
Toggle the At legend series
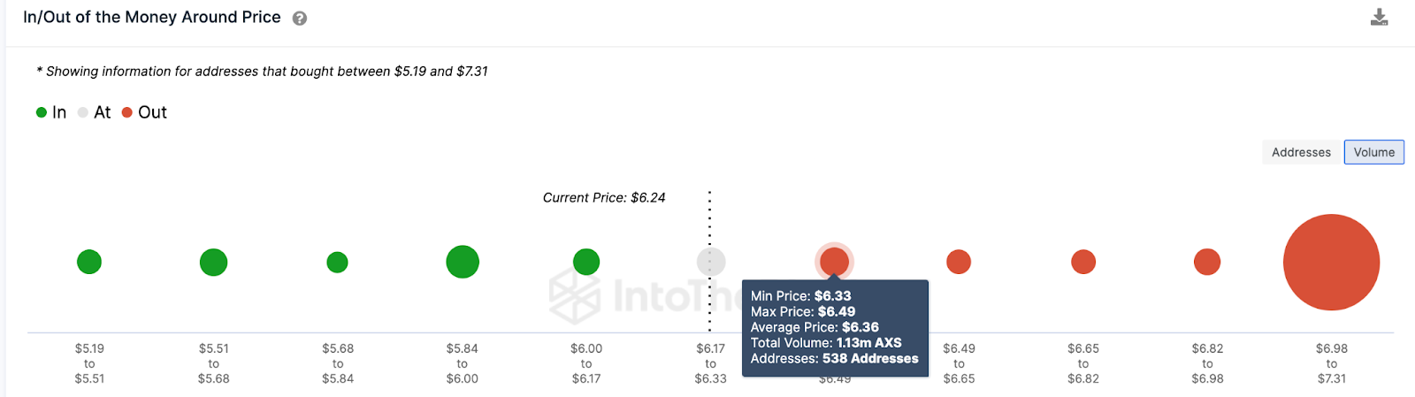[95, 112]
